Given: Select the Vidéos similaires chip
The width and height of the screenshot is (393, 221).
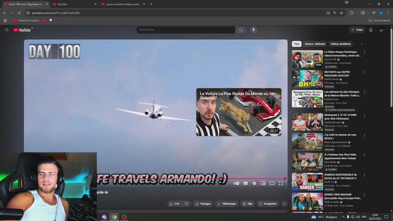Looking at the screenshot, I should coord(340,44).
